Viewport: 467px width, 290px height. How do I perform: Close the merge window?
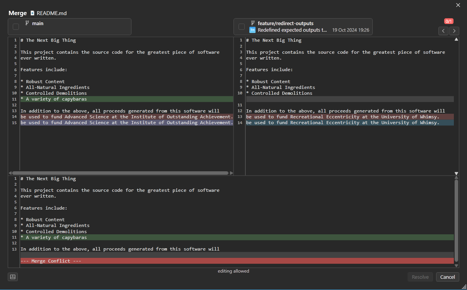(x=458, y=5)
